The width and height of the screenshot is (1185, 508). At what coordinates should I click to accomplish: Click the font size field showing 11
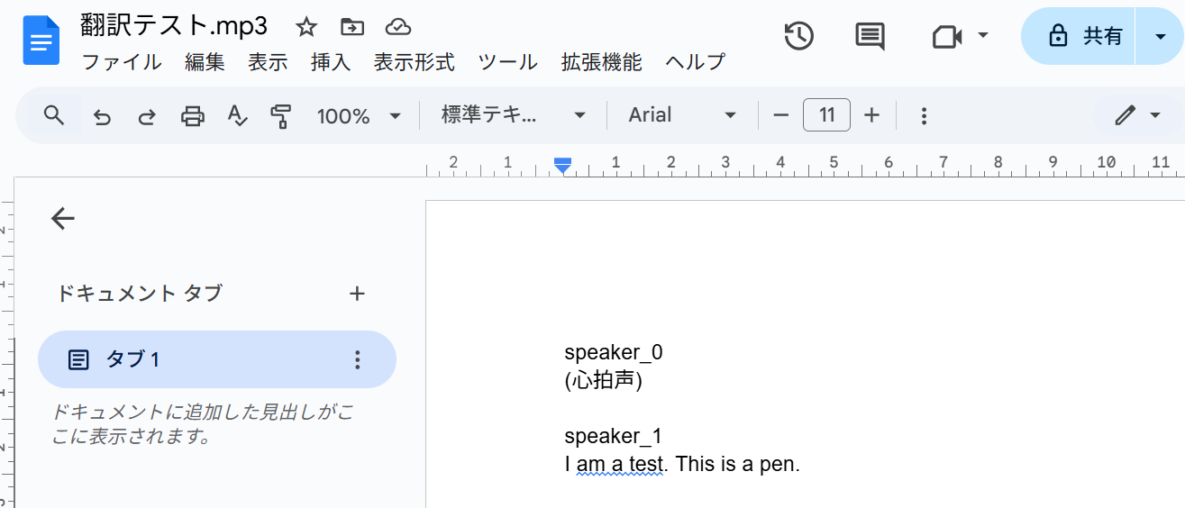[x=826, y=115]
